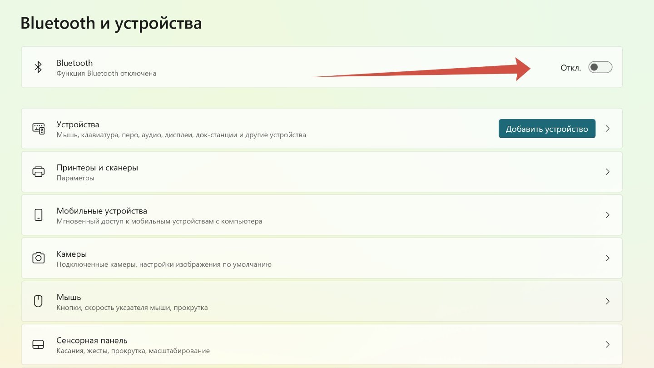The width and height of the screenshot is (654, 368).
Task: Click the printer icon for Принтеры и сканеры
Action: pyautogui.click(x=39, y=172)
